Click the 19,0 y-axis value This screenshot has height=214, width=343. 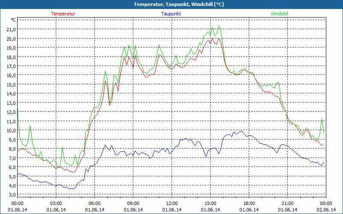(11, 48)
